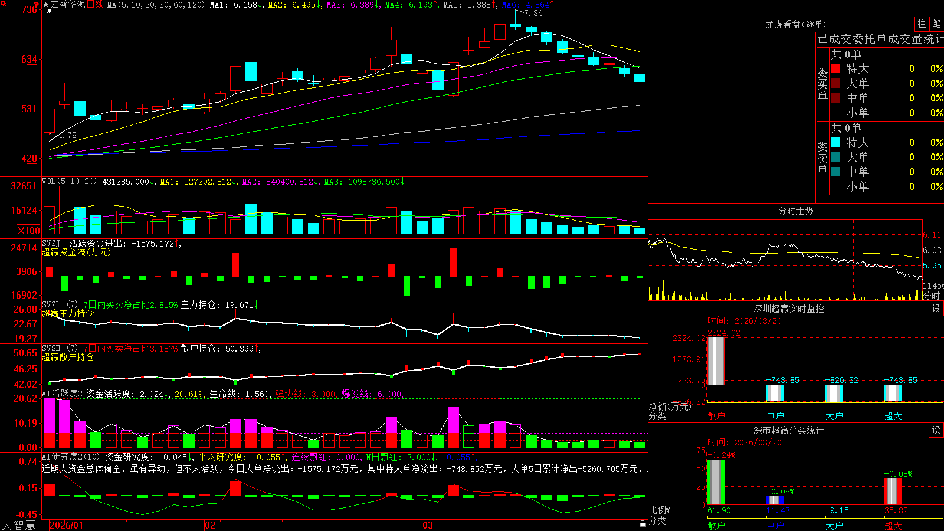Open the VOL(5,10,20) indicator selector
944x531 pixels.
pos(69,182)
